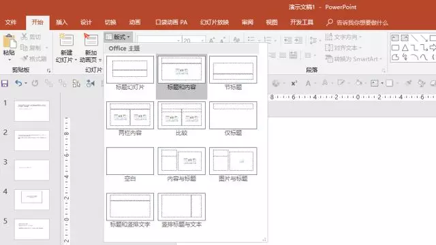Image resolution: width=436 pixels, height=245 pixels.
Task: Click the Undo arrow icon
Action: pyautogui.click(x=18, y=83)
